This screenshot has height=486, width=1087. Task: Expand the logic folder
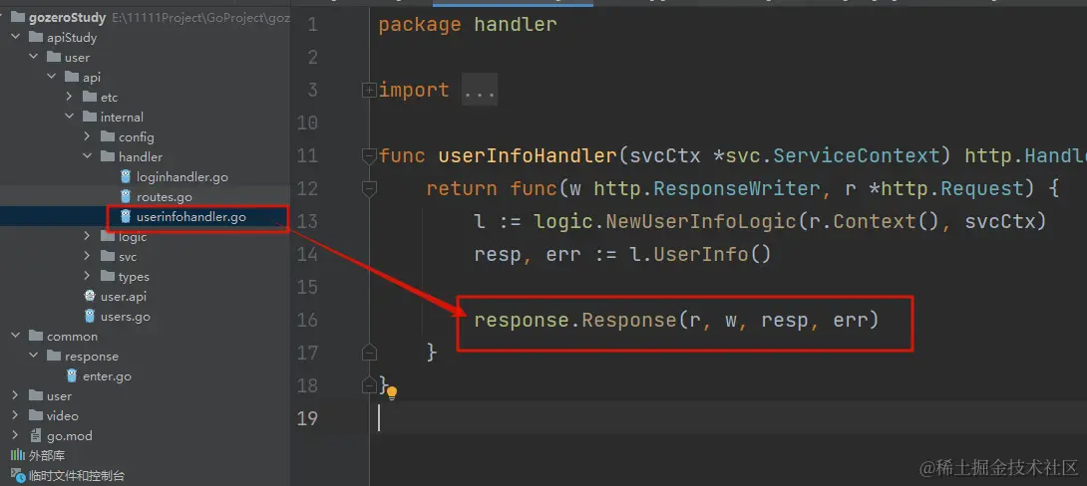88,236
